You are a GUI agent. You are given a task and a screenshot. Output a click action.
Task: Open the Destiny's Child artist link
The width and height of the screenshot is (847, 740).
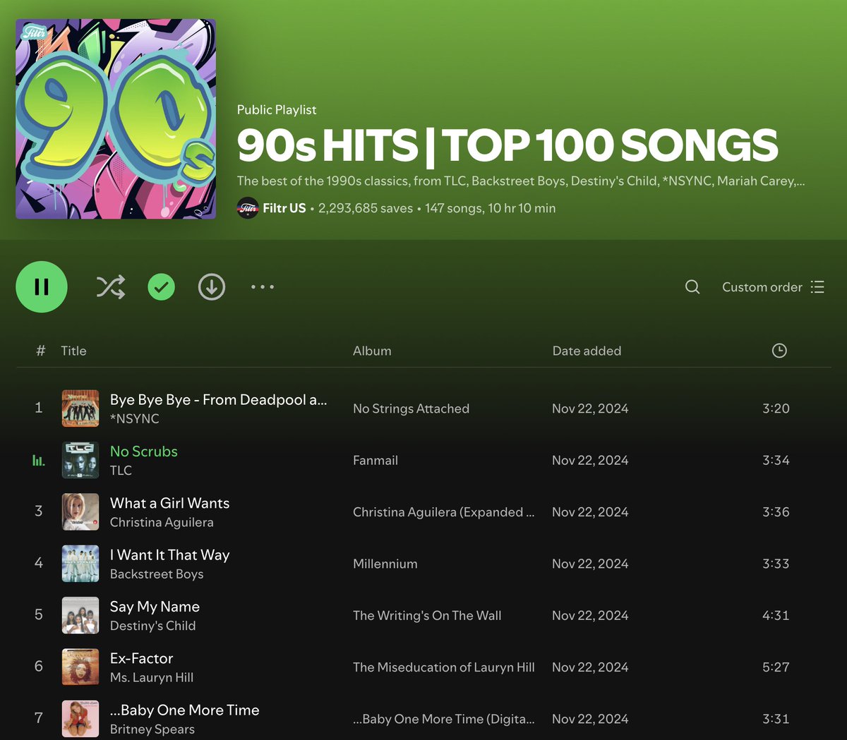[153, 626]
